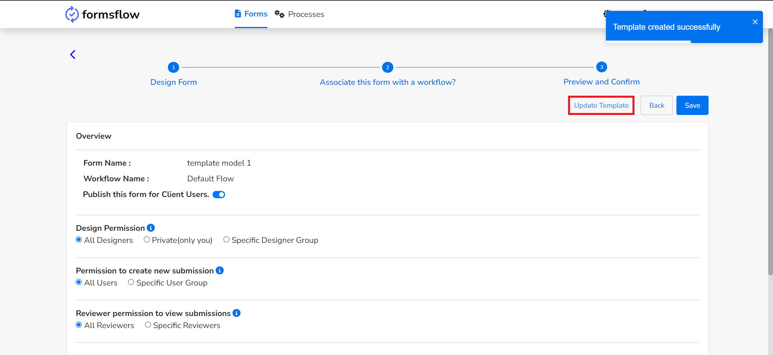
Task: Select All Users radio button
Action: tap(79, 282)
